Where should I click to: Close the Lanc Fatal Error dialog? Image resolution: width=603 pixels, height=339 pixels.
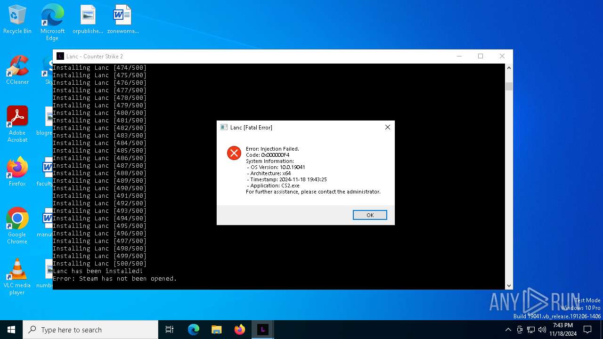tap(388, 127)
